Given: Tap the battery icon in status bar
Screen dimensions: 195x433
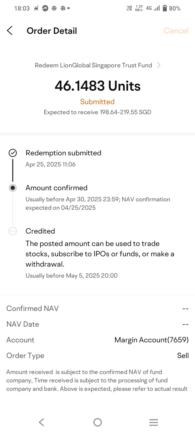Looking at the screenshot, I should [165, 8].
